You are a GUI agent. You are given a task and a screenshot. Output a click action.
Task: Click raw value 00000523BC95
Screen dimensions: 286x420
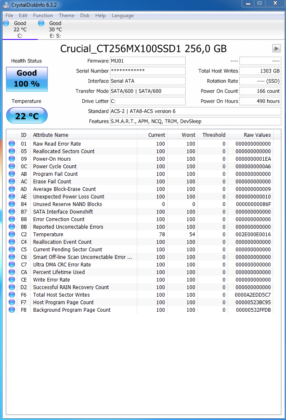pyautogui.click(x=253, y=303)
